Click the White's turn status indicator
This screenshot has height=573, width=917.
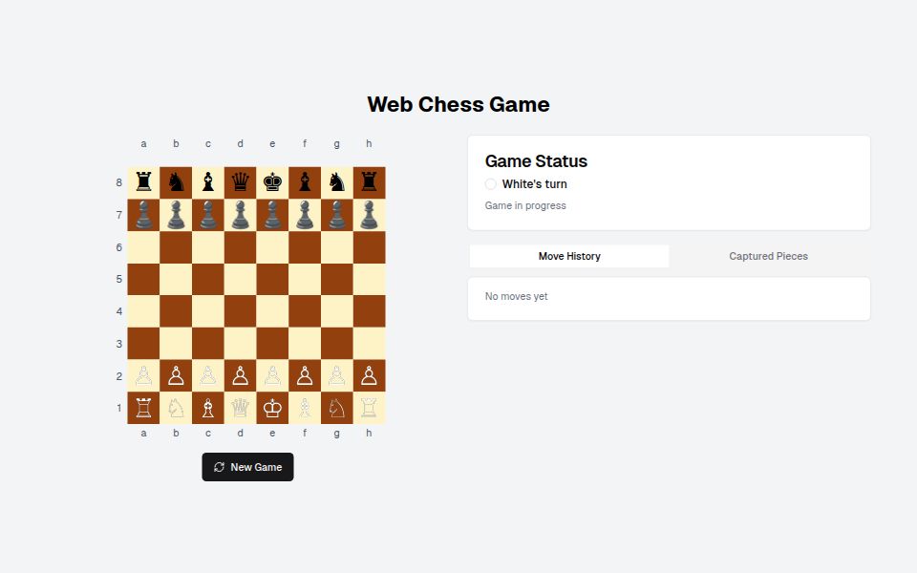[490, 183]
